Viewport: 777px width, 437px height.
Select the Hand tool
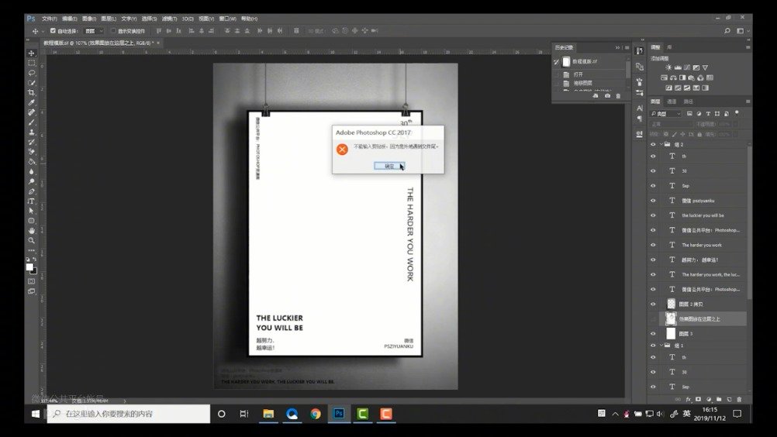tap(32, 230)
